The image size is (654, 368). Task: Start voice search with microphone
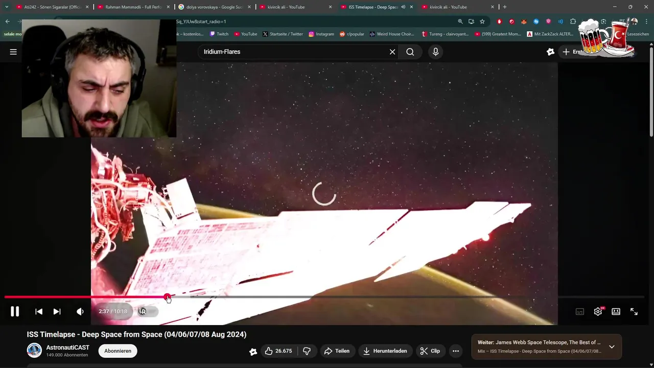pyautogui.click(x=435, y=52)
